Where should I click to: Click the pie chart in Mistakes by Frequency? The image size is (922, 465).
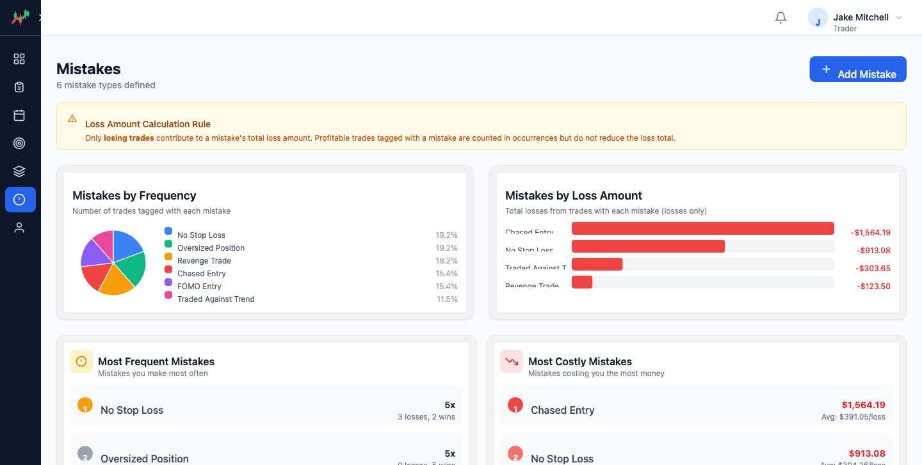[113, 262]
